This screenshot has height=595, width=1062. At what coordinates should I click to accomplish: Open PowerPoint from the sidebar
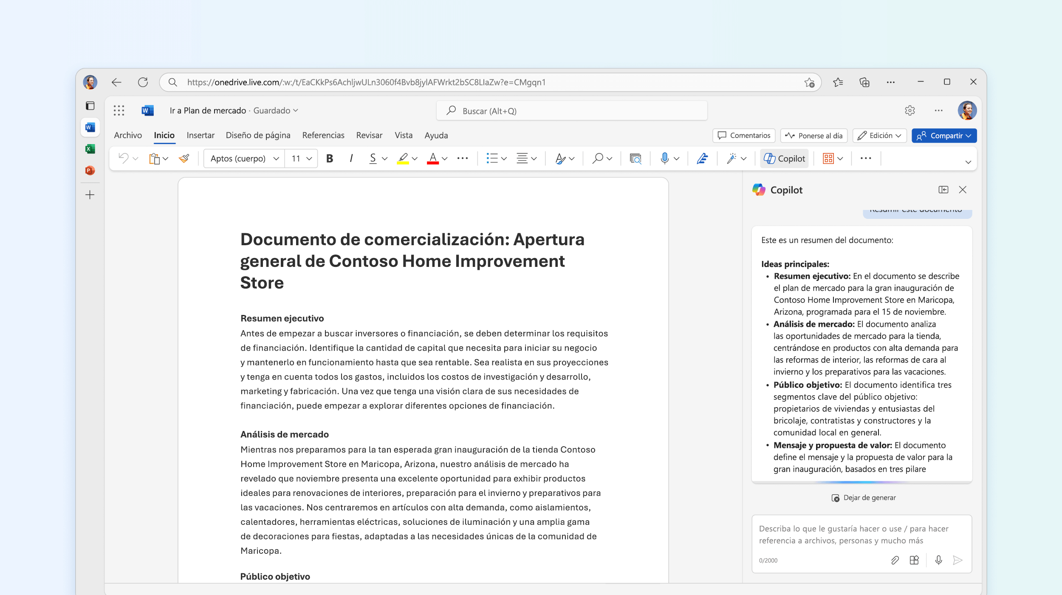pyautogui.click(x=90, y=170)
